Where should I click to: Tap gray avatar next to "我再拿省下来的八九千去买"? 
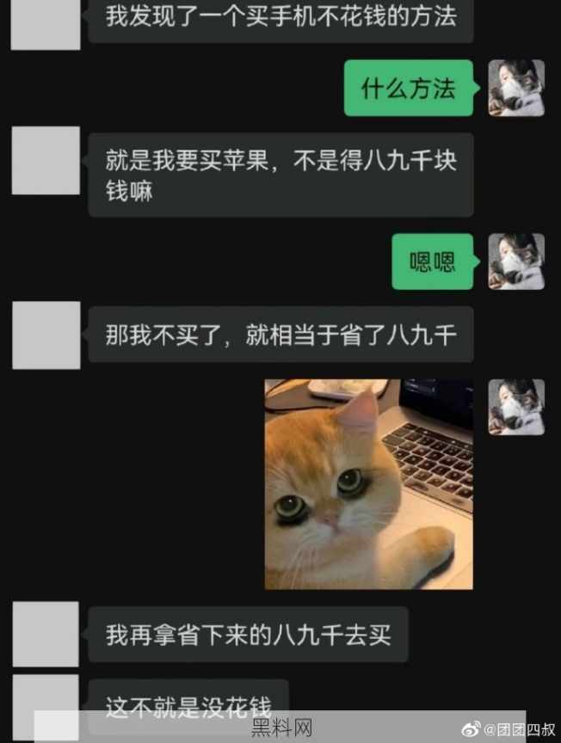tap(46, 634)
